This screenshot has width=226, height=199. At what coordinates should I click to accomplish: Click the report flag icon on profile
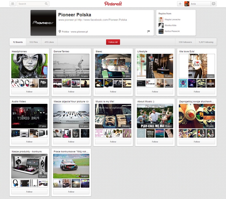[x=149, y=31]
